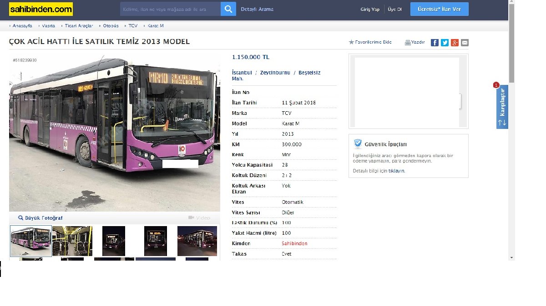This screenshot has height=306, width=546.
Task: Focus the keyword search input field
Action: [170, 9]
